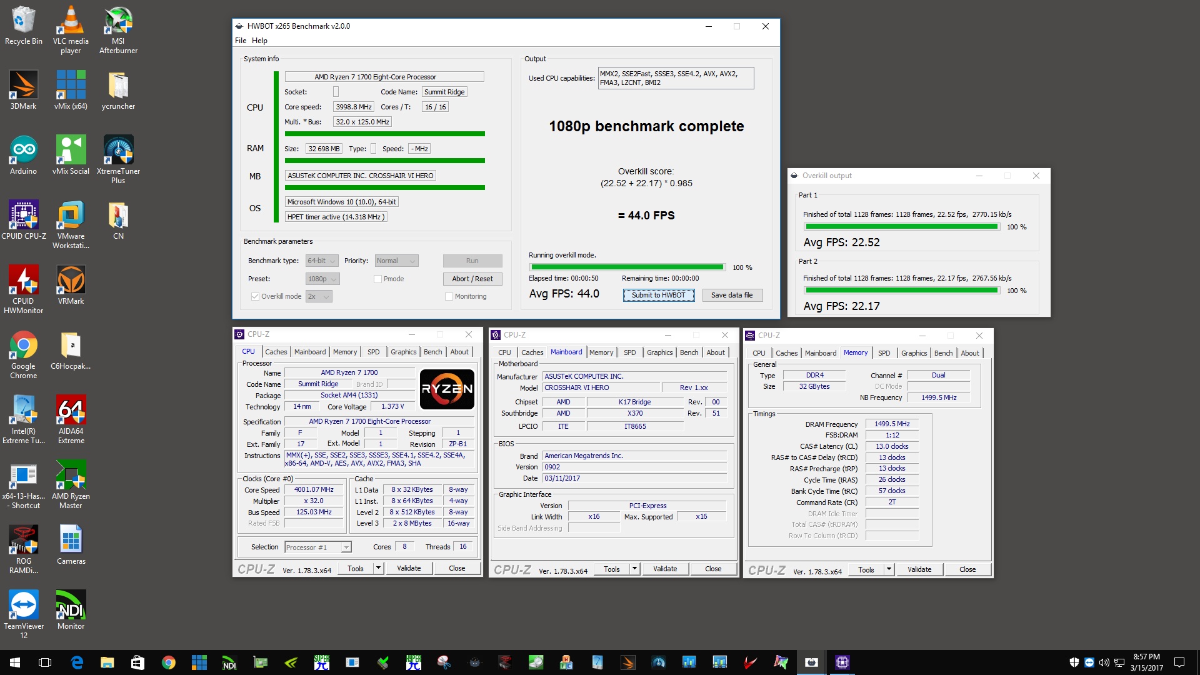Open 3DMark desktop shortcut

23,90
